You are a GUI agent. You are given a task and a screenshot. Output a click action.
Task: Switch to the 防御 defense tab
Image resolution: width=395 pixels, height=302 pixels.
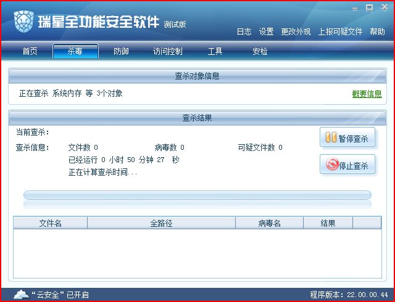tap(121, 51)
